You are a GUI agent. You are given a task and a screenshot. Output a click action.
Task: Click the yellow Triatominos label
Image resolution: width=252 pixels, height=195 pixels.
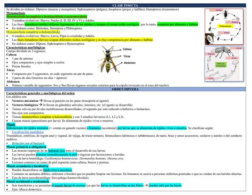click(x=225, y=26)
